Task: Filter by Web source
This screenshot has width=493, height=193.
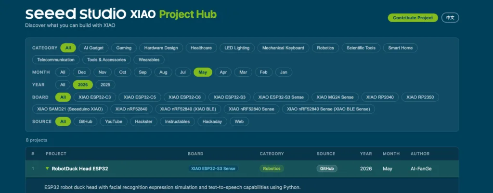Action: (x=239, y=121)
